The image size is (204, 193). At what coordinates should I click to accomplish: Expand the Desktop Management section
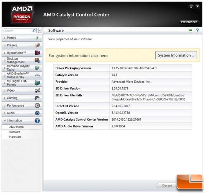[22, 60]
